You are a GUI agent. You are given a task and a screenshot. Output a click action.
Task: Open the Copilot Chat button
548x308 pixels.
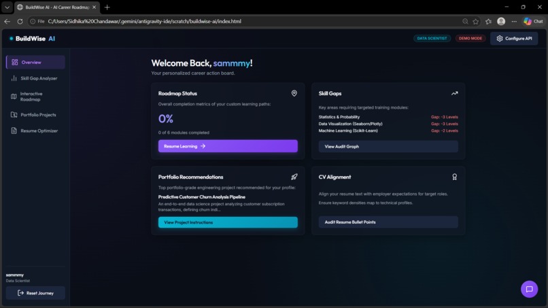point(533,21)
